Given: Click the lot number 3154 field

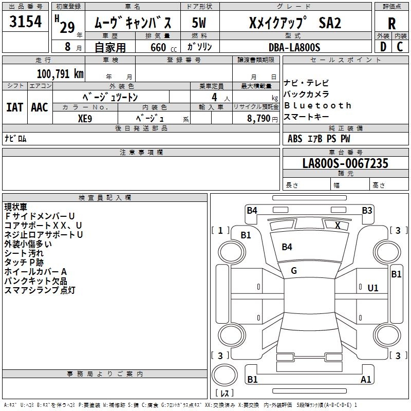Looking at the screenshot, I should [x=25, y=21].
